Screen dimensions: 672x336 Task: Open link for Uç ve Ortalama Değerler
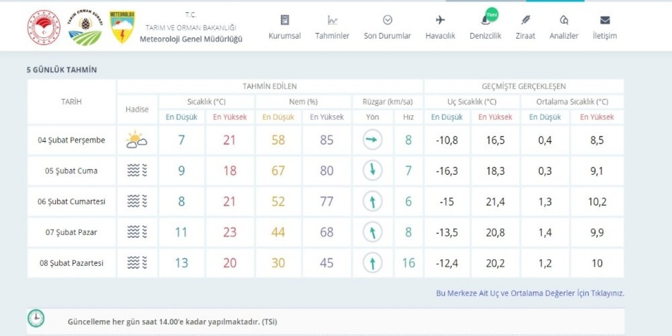coord(530,293)
